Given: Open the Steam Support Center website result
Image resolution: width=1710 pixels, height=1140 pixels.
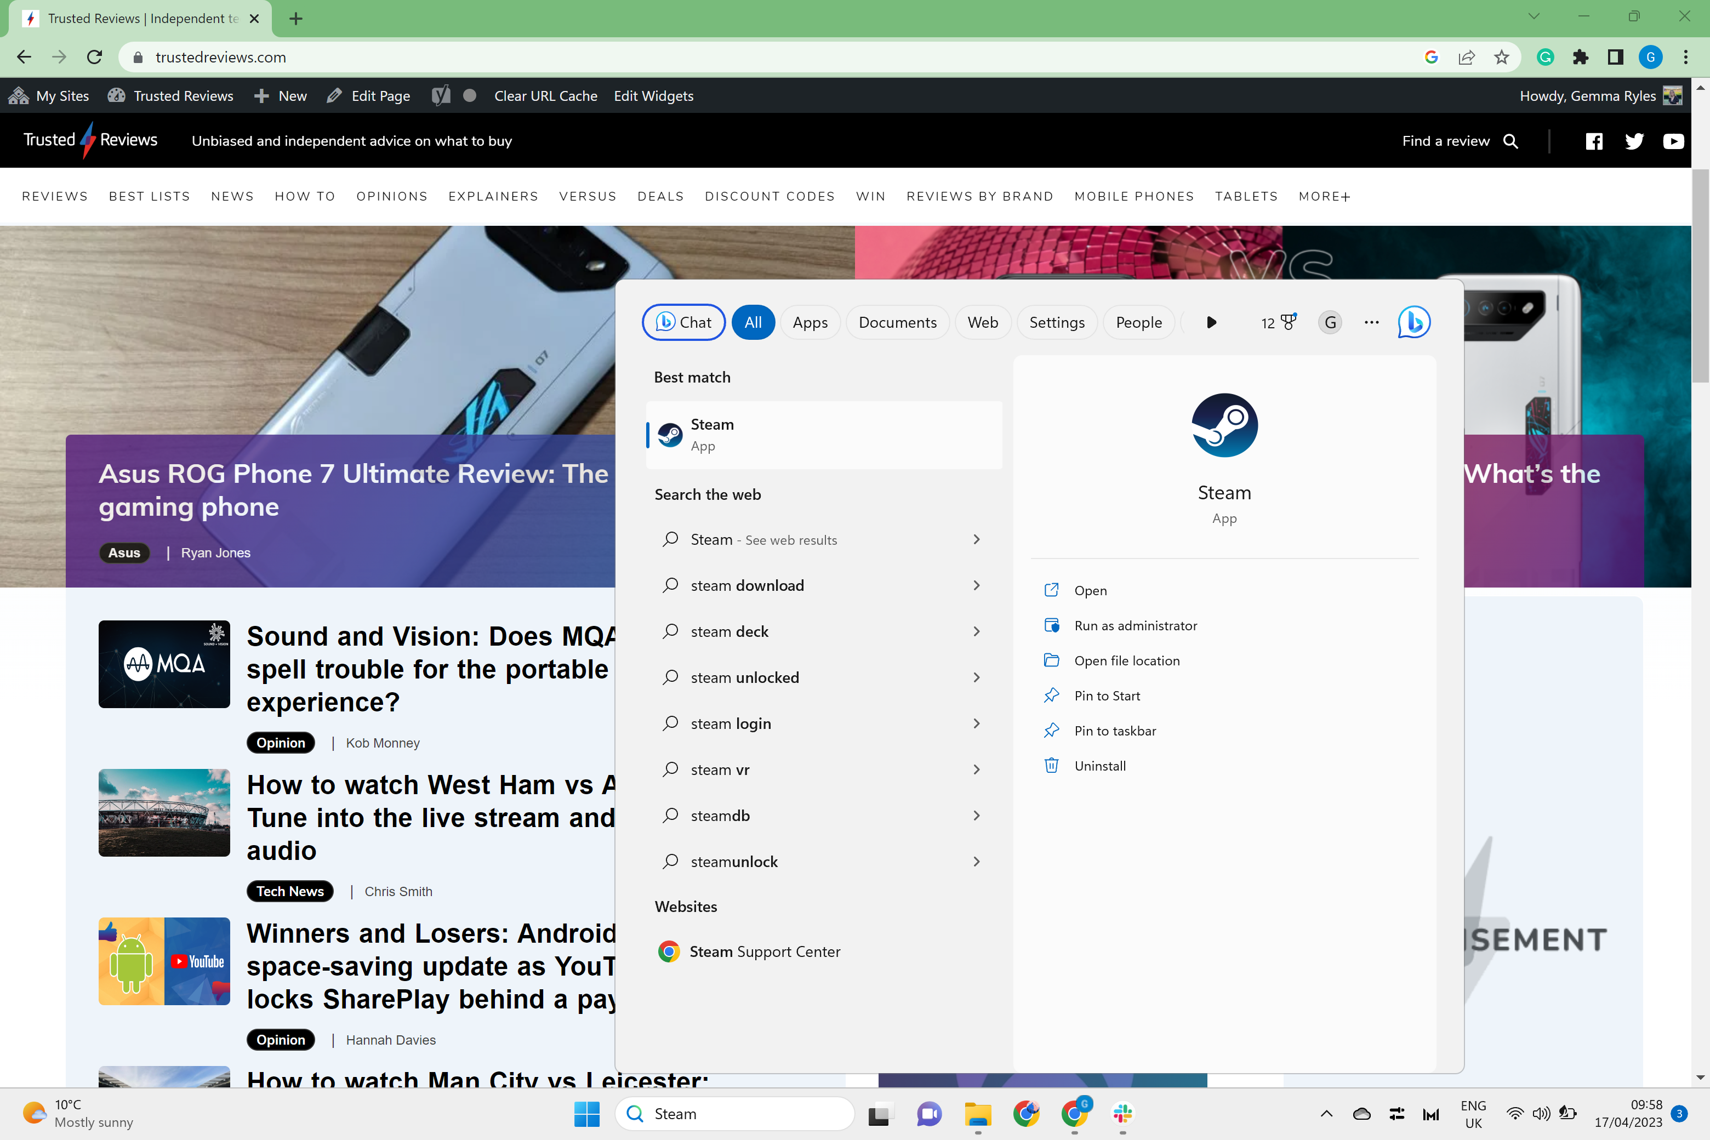Looking at the screenshot, I should 824,951.
